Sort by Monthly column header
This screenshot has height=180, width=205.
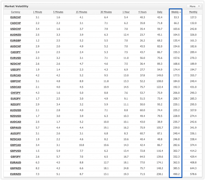click(x=193, y=12)
